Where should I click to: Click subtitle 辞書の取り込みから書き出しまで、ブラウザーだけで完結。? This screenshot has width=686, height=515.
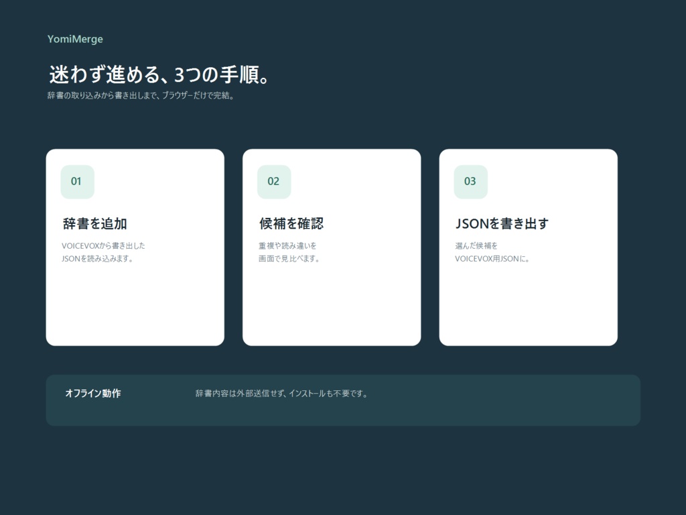141,95
